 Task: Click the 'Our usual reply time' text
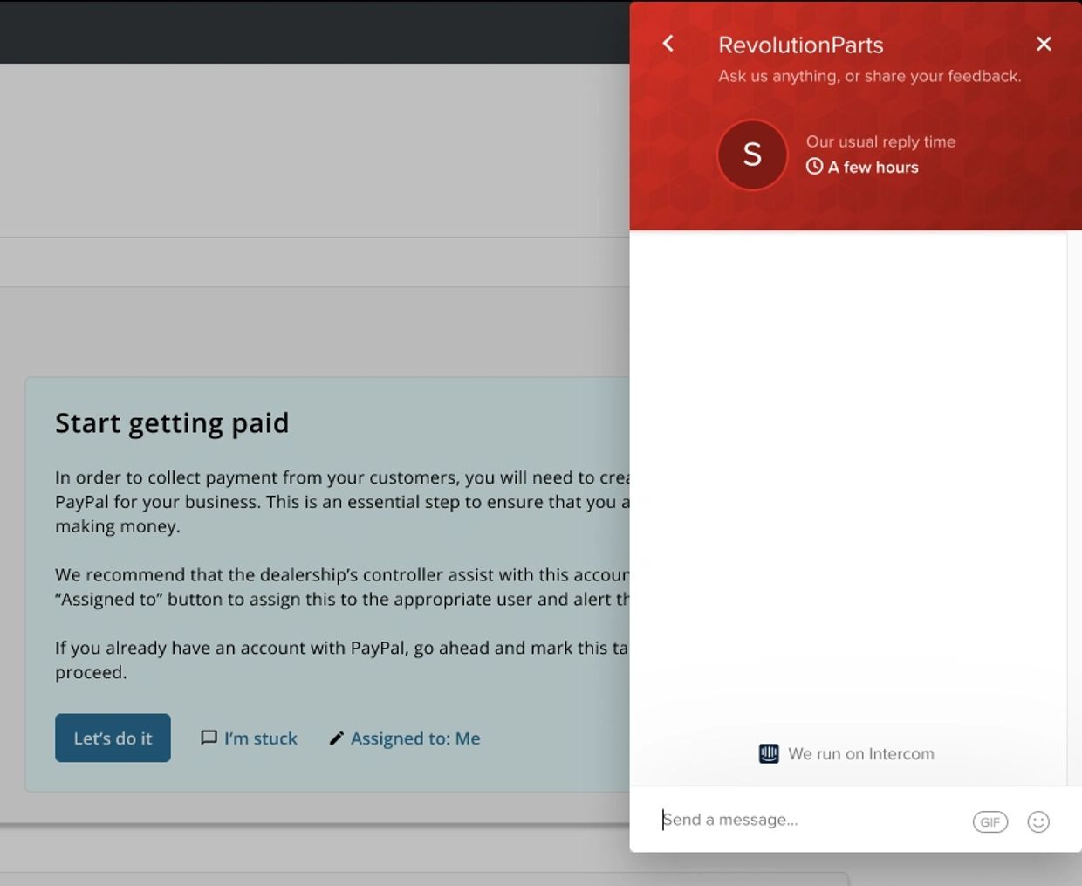coord(880,141)
